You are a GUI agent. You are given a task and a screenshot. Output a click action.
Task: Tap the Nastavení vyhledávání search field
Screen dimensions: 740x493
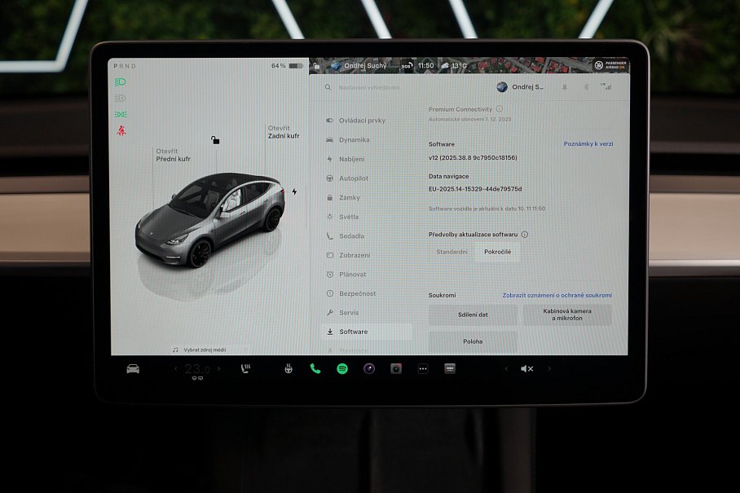click(375, 86)
